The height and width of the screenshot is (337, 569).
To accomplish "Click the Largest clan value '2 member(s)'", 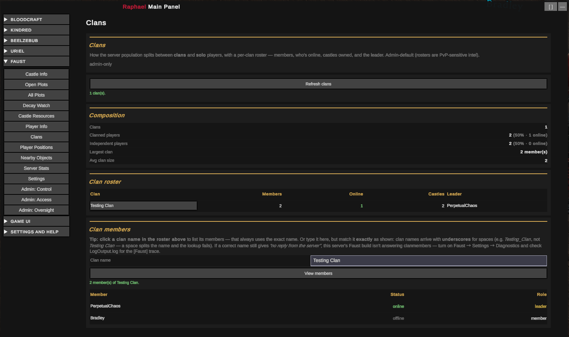I will coord(534,152).
